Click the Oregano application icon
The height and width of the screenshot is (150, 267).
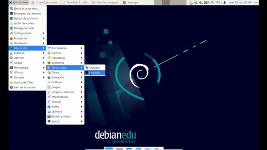coord(87,67)
